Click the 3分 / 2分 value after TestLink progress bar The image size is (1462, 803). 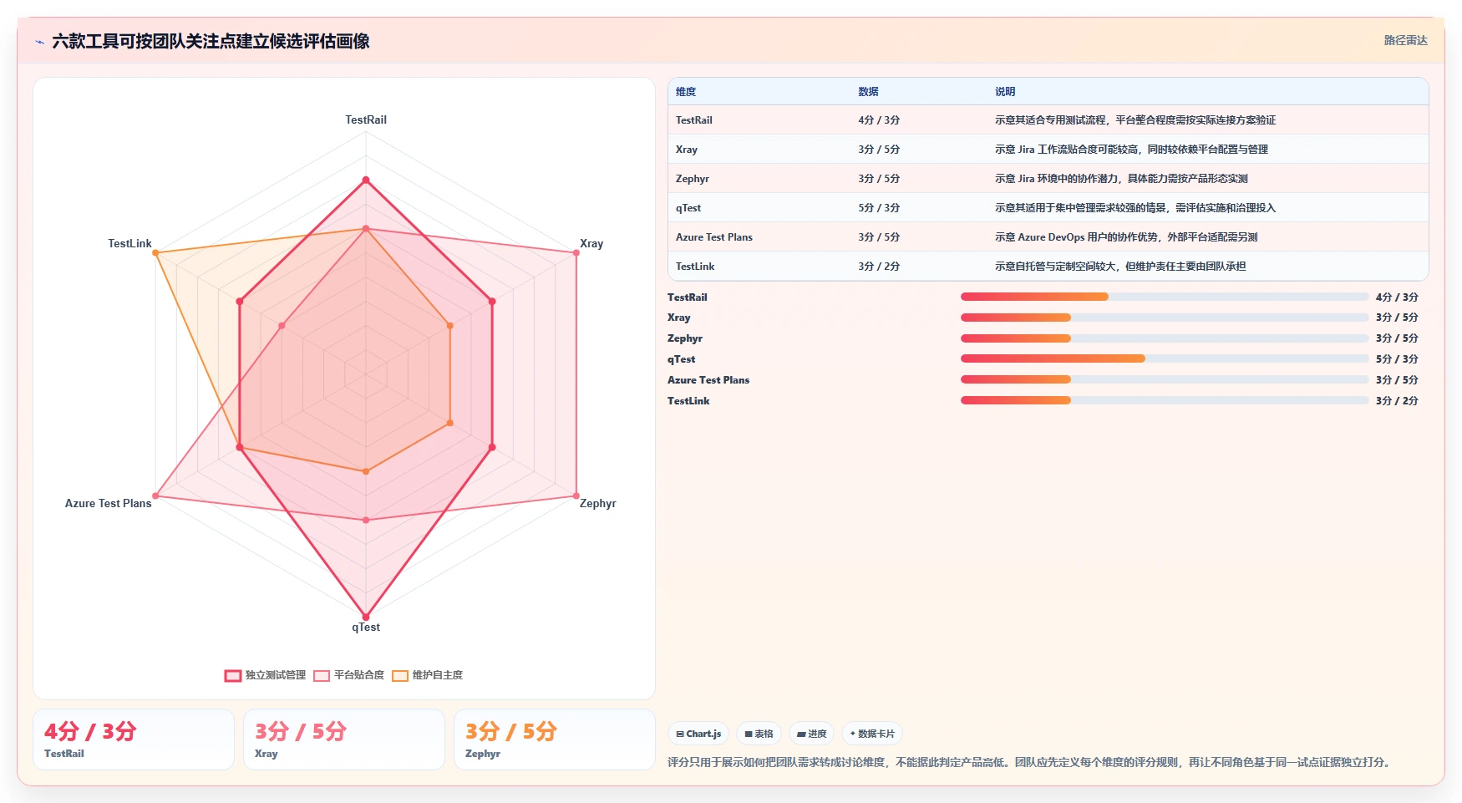click(1397, 401)
